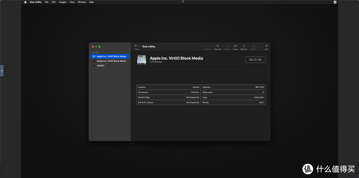Click the US input source icon
Screen dimensions: 359x178
(x=335, y=2)
